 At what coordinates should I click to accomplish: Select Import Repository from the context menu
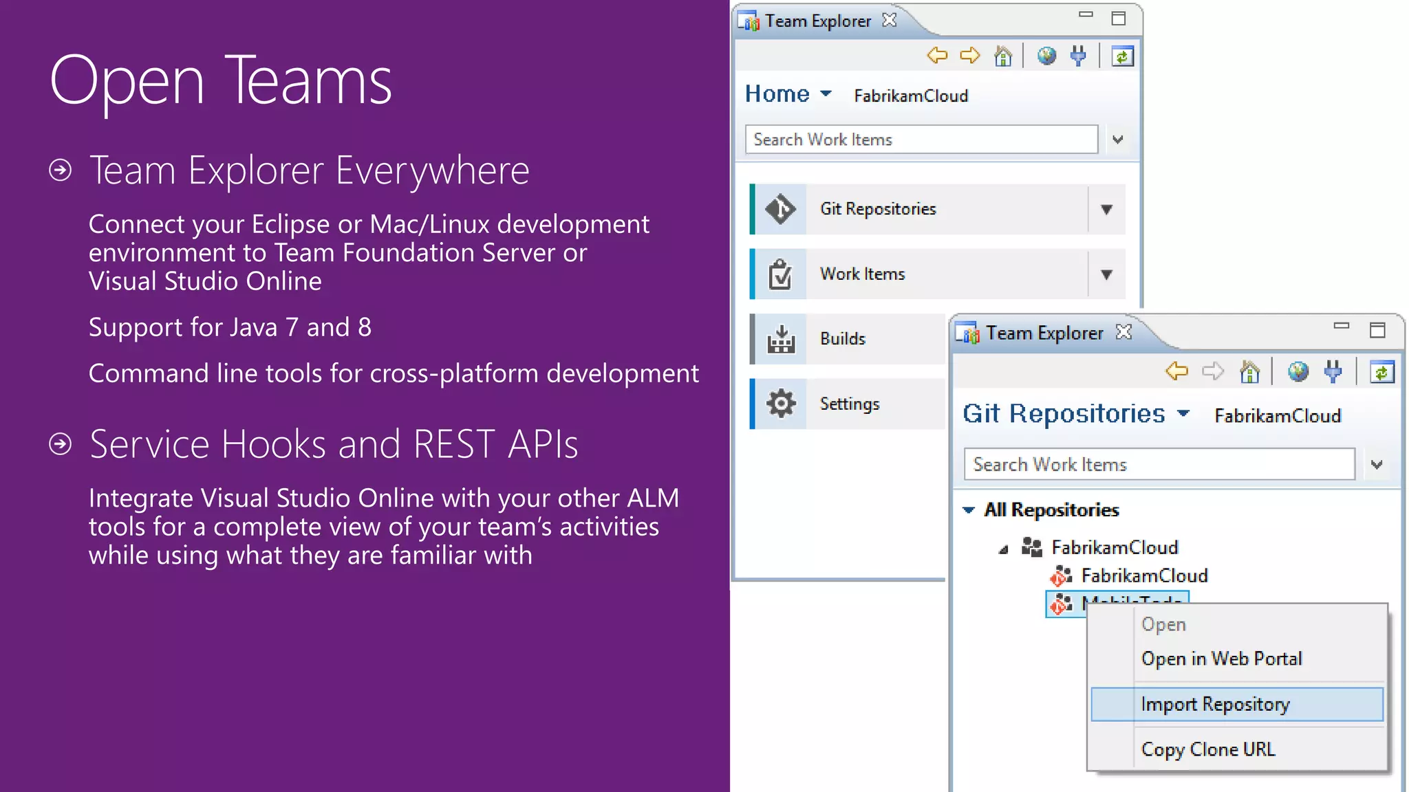click(x=1215, y=704)
